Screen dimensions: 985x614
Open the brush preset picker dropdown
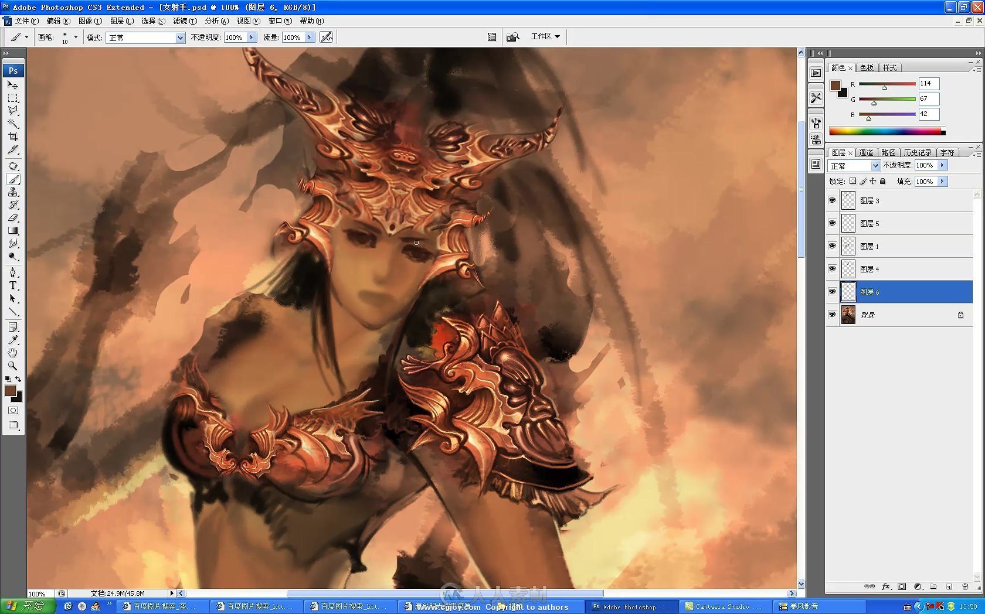click(x=76, y=37)
